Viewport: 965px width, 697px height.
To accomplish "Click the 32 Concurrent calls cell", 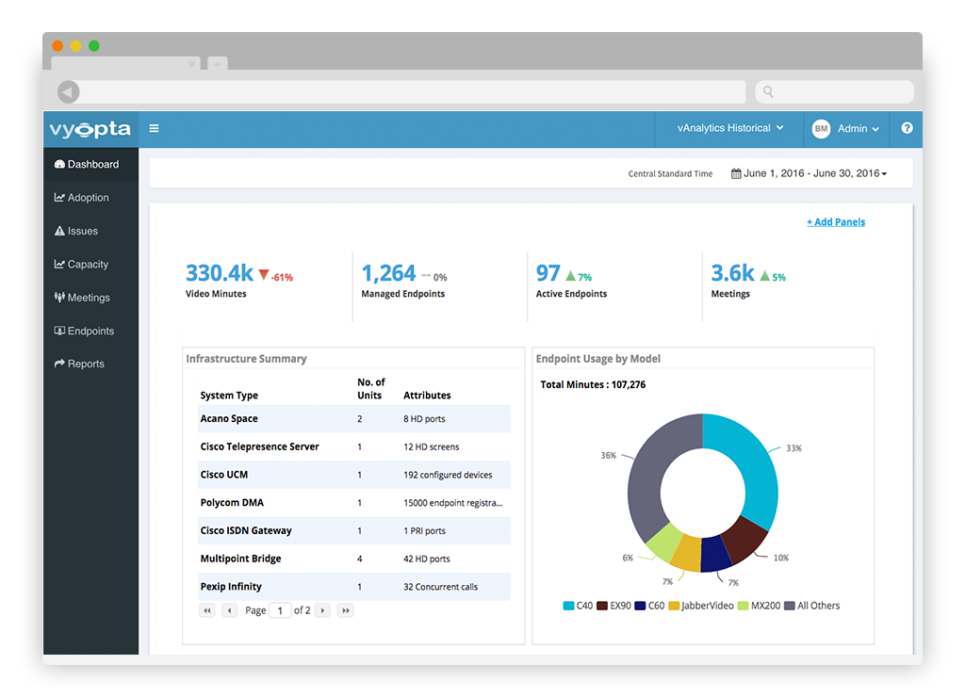I will [441, 587].
